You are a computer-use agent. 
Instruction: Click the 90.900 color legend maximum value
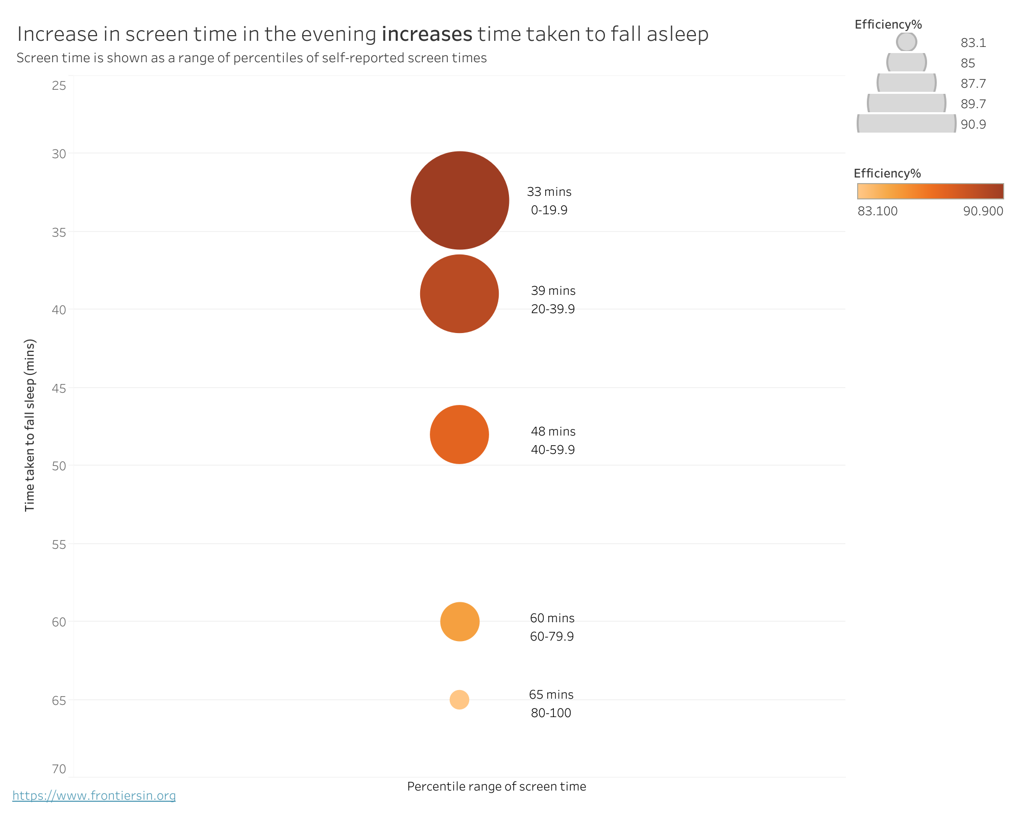coord(983,211)
